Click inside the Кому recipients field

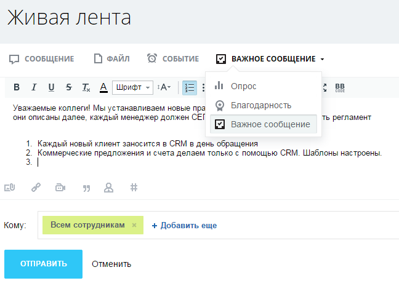click(219, 225)
